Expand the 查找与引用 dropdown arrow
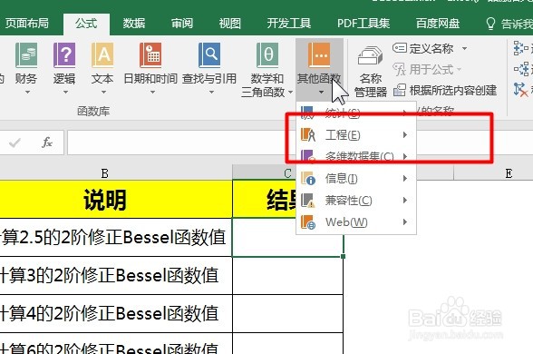 (x=211, y=92)
